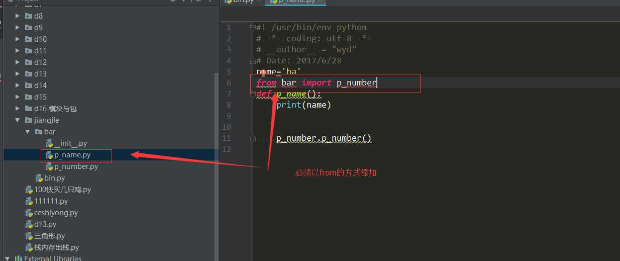Expand the d14 folder arrow
Screen dimensions: 620x261
18,85
